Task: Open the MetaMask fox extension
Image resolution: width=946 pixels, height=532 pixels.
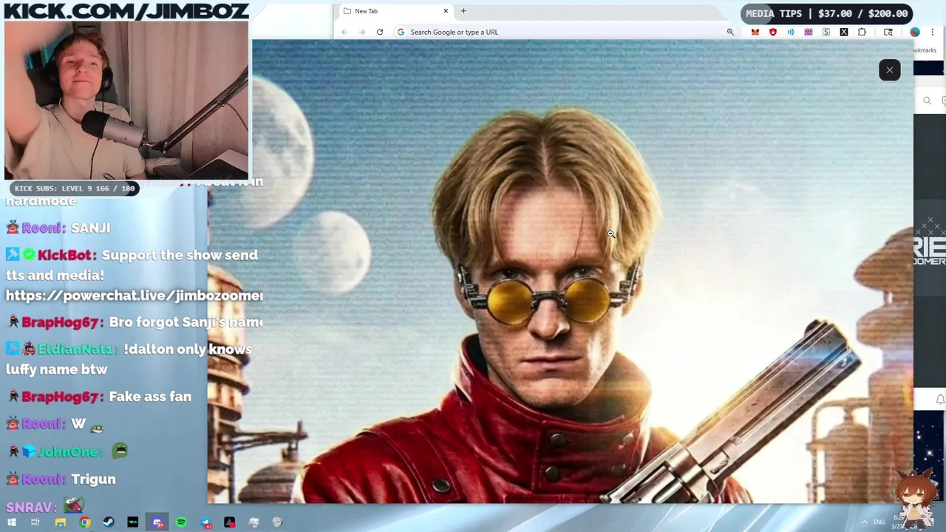Action: (x=755, y=32)
